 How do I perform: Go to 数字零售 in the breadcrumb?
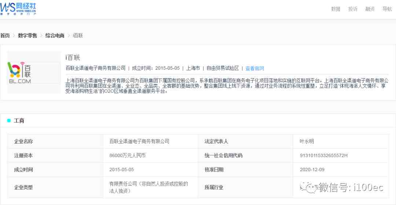27,35
